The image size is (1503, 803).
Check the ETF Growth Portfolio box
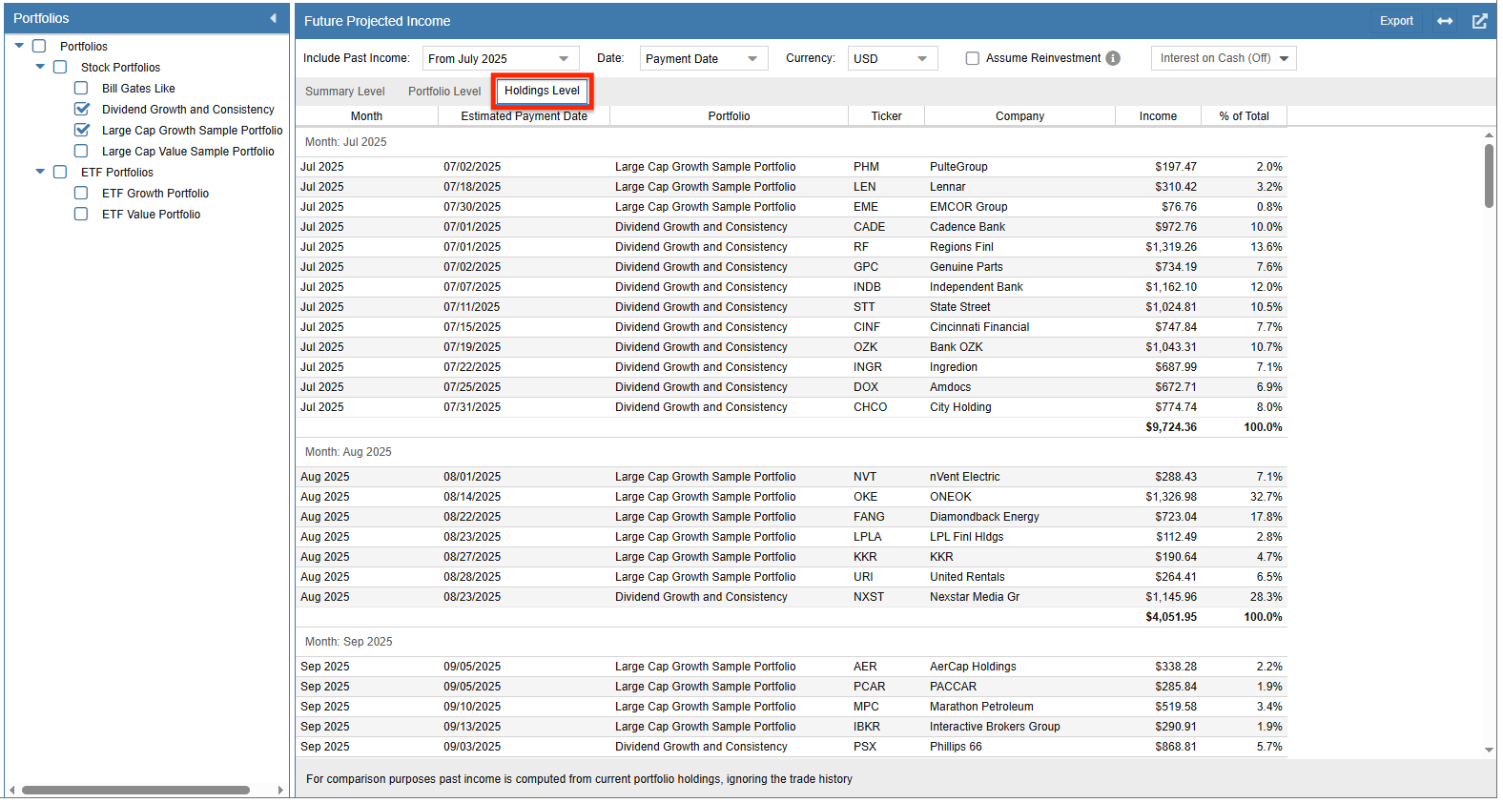tap(81, 193)
